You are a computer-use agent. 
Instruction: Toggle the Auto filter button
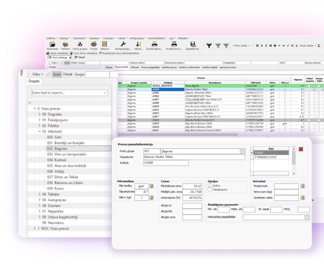click(x=57, y=75)
